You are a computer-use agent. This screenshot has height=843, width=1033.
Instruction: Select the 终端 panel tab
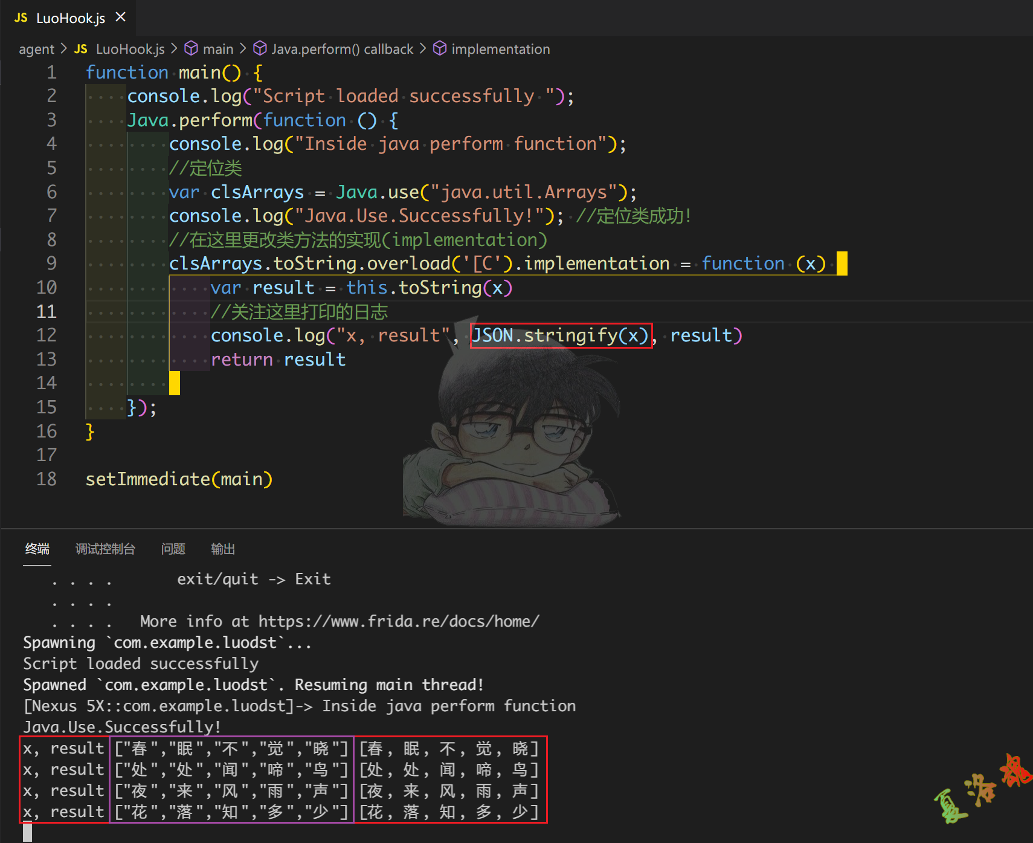(x=37, y=549)
